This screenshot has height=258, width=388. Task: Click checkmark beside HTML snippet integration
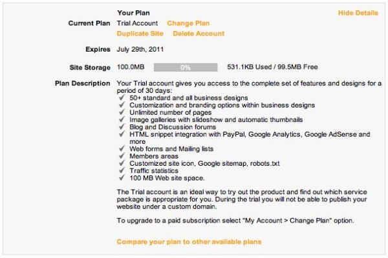[122, 134]
